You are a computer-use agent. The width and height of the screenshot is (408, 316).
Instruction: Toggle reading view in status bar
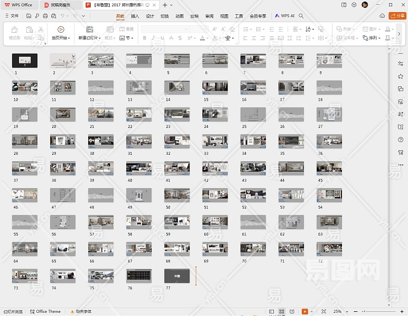pos(292,312)
